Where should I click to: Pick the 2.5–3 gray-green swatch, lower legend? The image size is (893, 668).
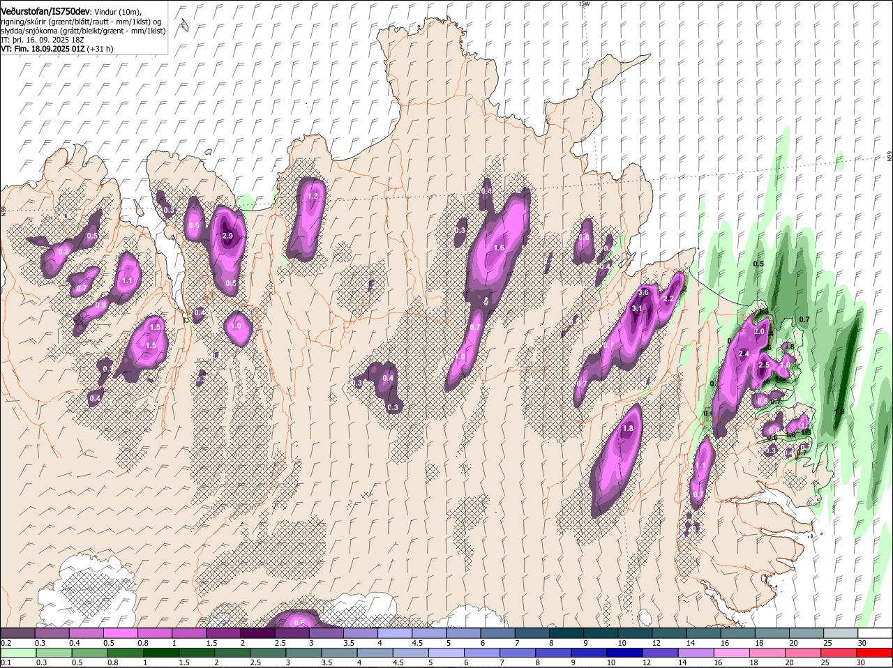tap(268, 653)
